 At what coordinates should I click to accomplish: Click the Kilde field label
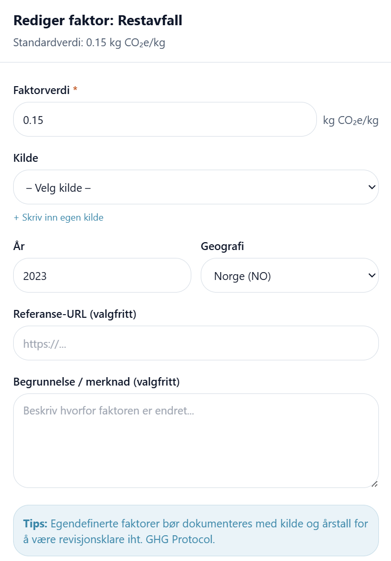(x=26, y=158)
